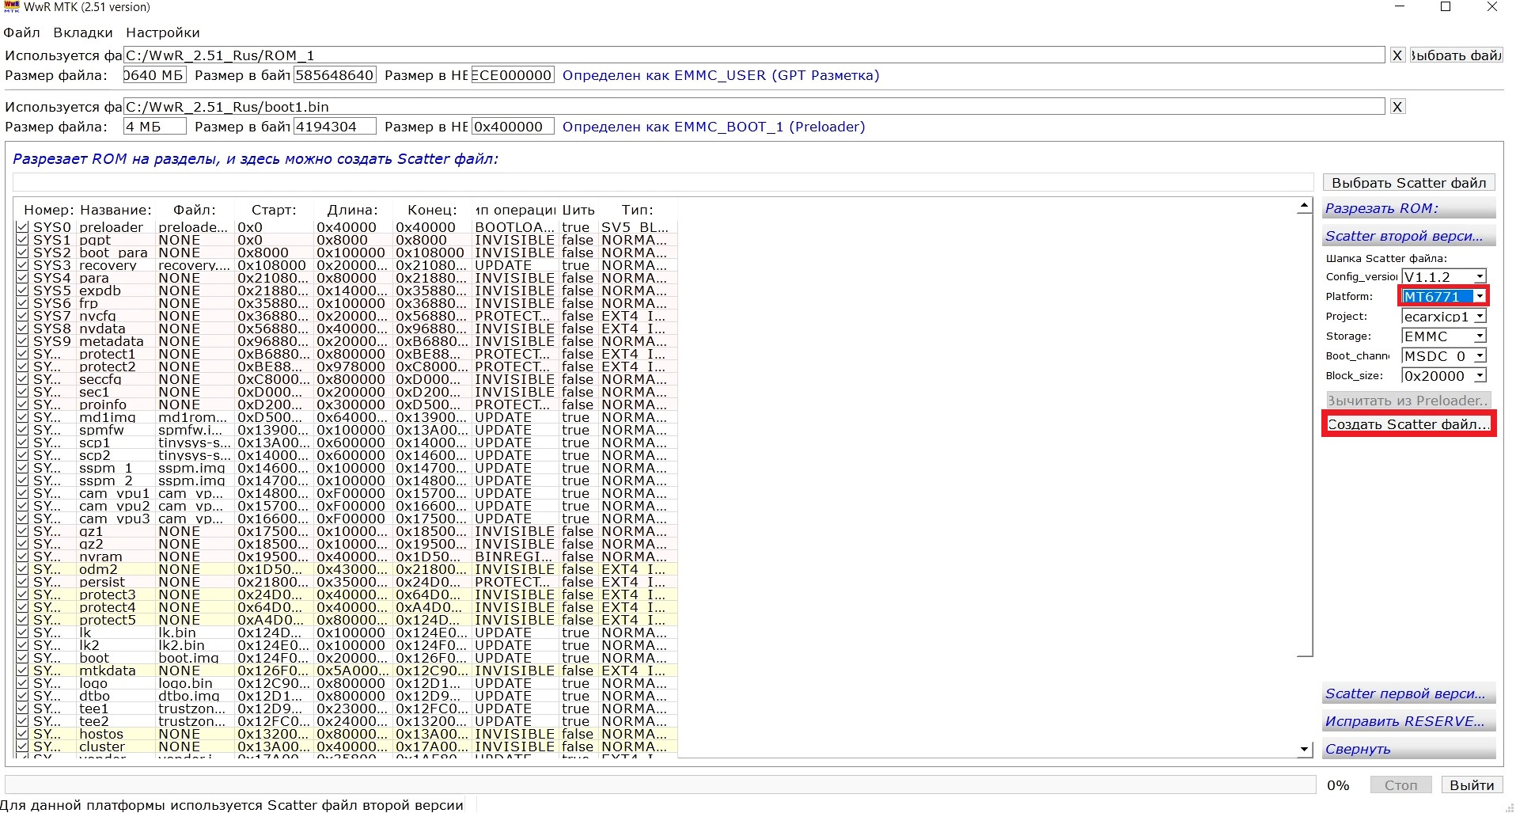
Task: Expand the Block_size 0x20000 dropdown
Action: coord(1480,375)
